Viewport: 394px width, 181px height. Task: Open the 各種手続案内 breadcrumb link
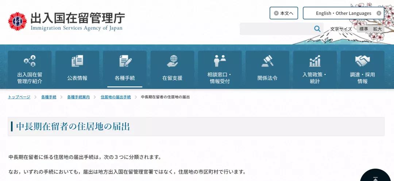[78, 97]
